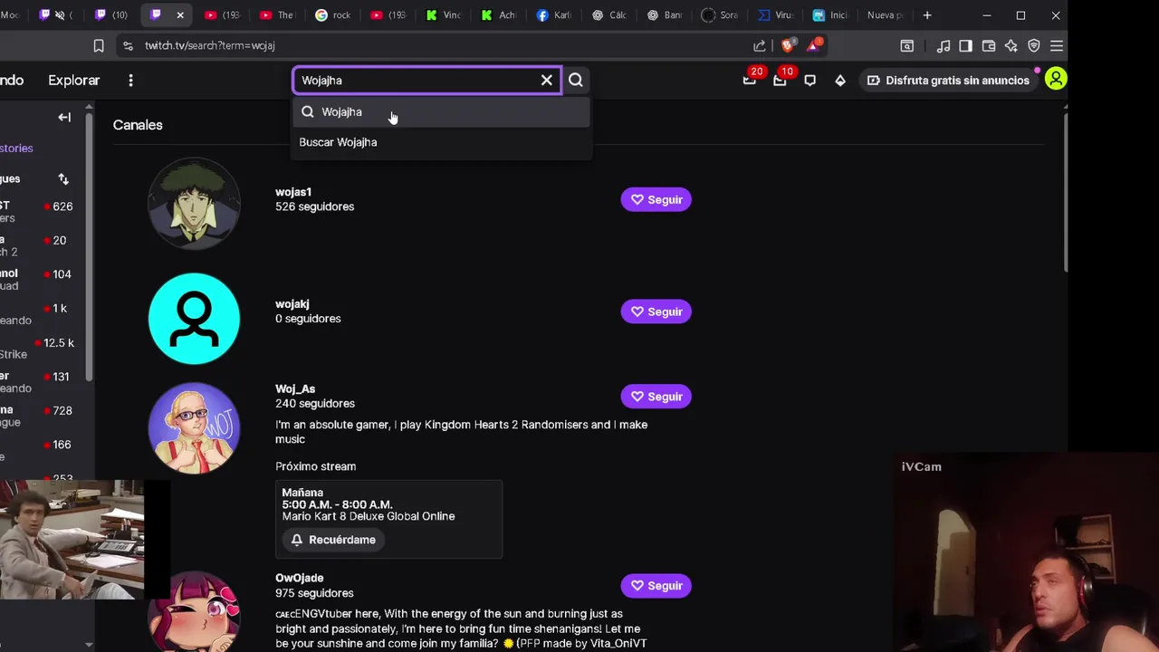The image size is (1159, 652).
Task: Open the whispers chat bubble icon
Action: [x=809, y=81]
